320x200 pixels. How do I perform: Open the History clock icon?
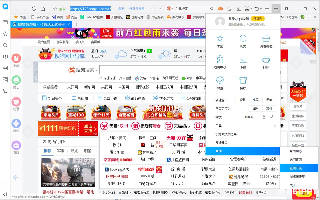[243, 38]
